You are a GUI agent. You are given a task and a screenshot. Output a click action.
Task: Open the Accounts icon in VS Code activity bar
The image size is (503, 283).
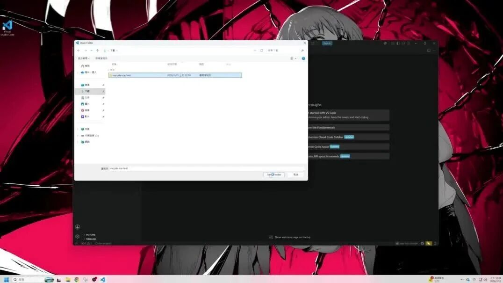[x=77, y=227]
